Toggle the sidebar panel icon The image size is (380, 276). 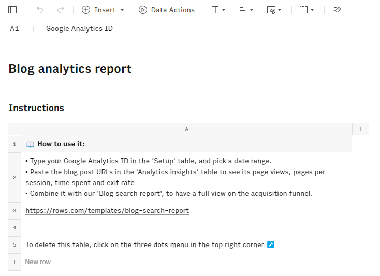click(x=13, y=10)
